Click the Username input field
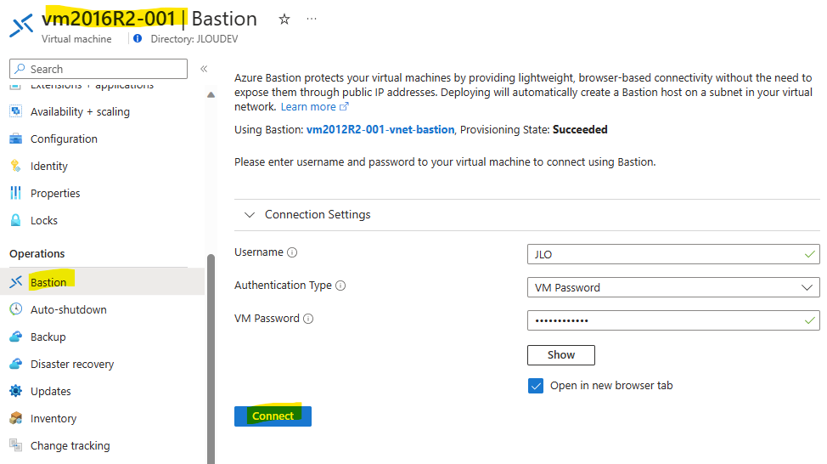Image resolution: width=827 pixels, height=464 pixels. [673, 254]
